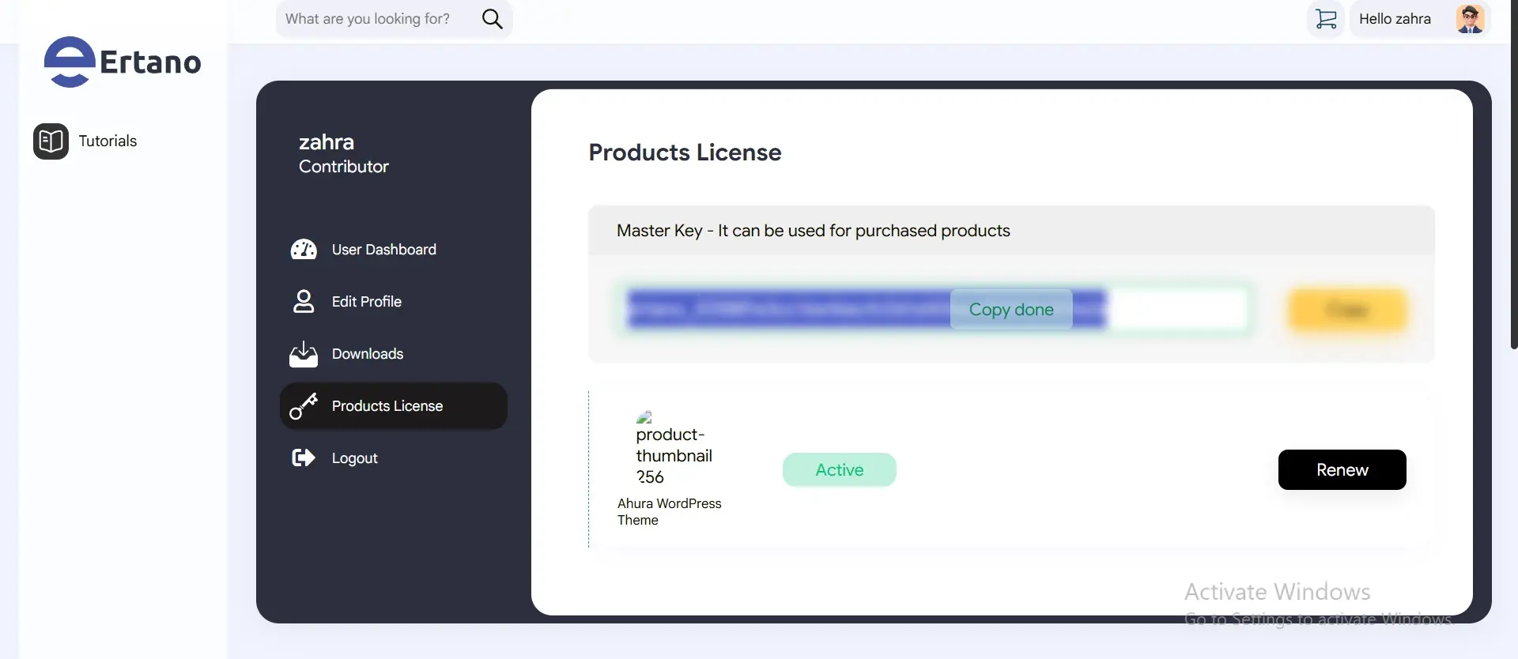Click the Downloads tray icon

click(x=304, y=354)
